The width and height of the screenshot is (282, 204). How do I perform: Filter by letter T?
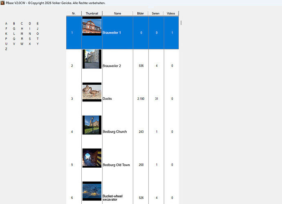38,39
